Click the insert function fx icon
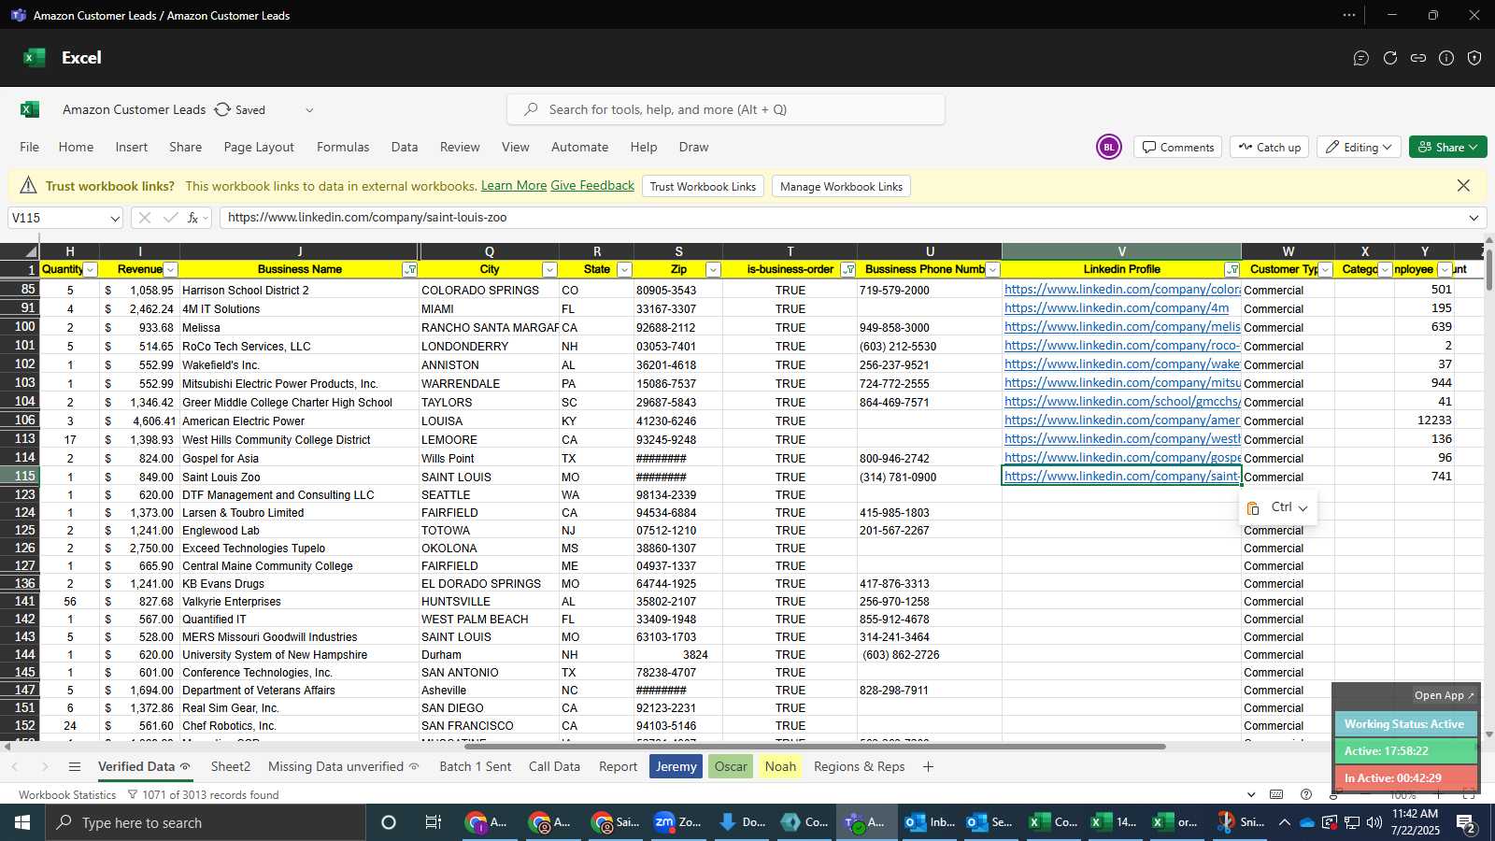The image size is (1495, 841). click(x=193, y=218)
